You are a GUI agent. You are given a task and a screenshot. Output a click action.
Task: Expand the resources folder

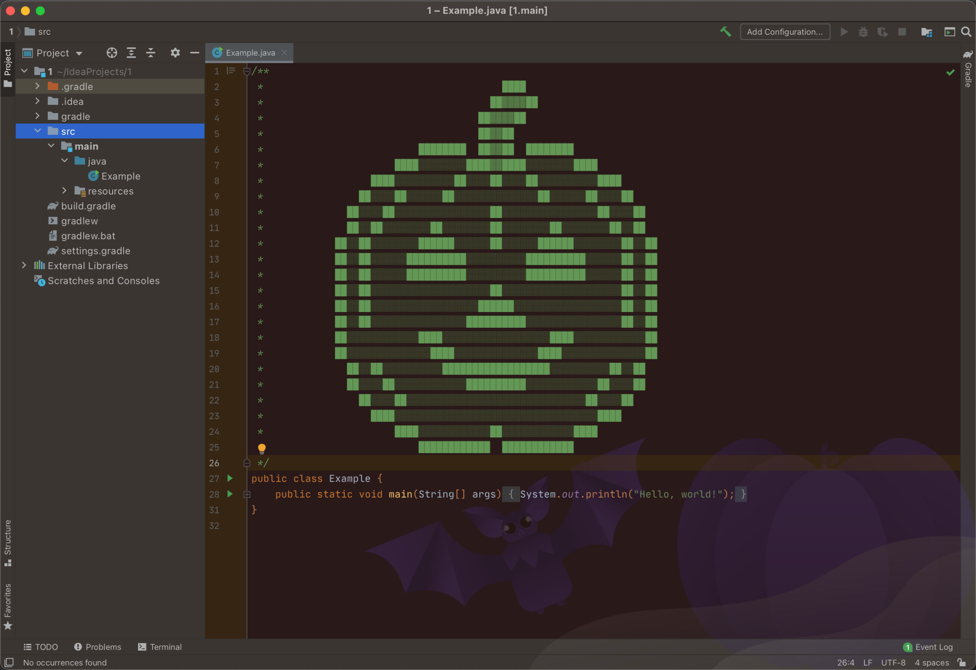tap(64, 190)
